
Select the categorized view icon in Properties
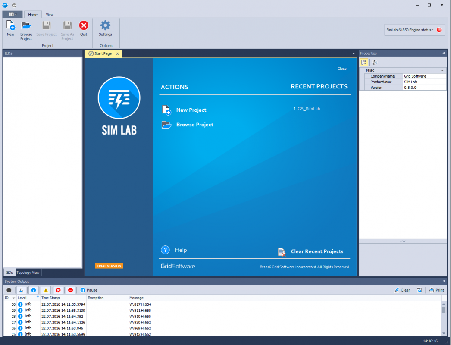click(363, 62)
